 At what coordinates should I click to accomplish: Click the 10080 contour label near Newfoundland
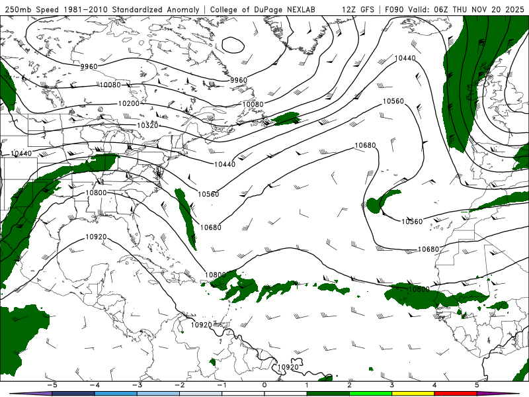(x=253, y=105)
